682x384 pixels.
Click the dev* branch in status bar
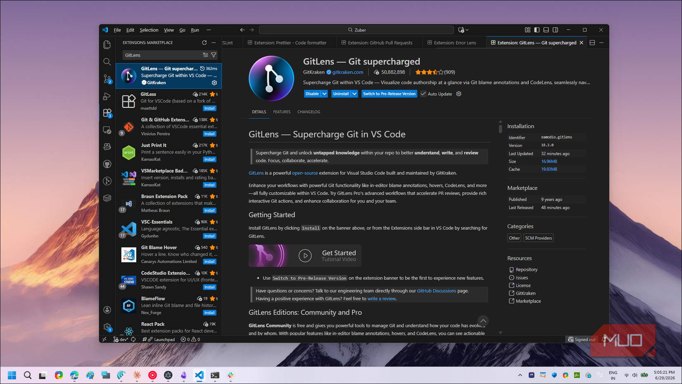click(x=121, y=339)
